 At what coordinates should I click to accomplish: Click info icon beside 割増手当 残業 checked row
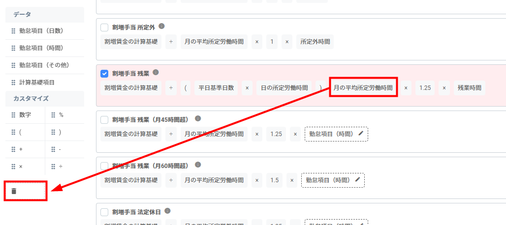point(156,72)
